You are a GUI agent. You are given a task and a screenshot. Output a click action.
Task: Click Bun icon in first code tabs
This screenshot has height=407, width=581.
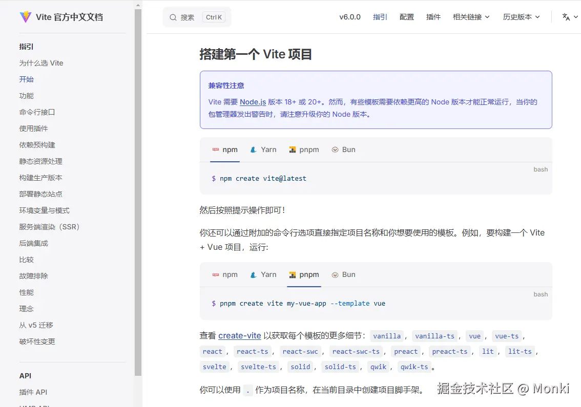coord(335,149)
